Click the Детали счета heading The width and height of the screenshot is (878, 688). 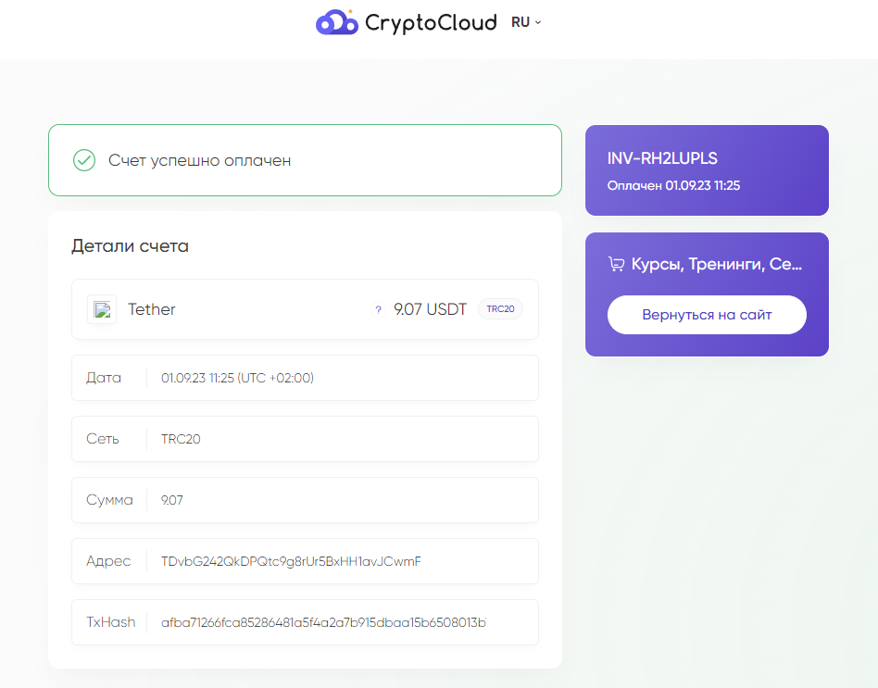[130, 245]
